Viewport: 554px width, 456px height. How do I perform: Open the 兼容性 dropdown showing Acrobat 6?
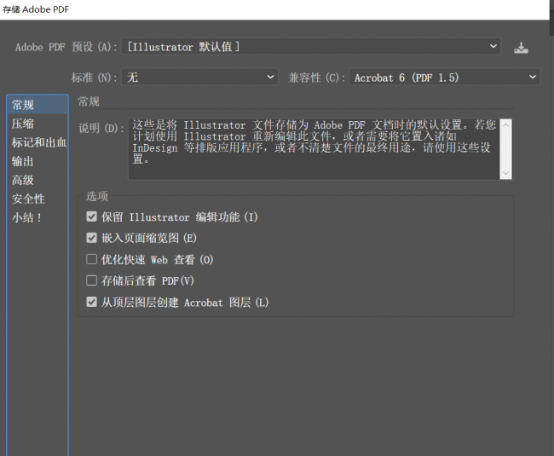[x=444, y=77]
